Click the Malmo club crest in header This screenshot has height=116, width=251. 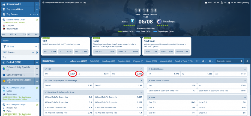click(132, 21)
